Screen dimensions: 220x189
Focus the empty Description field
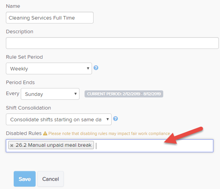[112, 43]
